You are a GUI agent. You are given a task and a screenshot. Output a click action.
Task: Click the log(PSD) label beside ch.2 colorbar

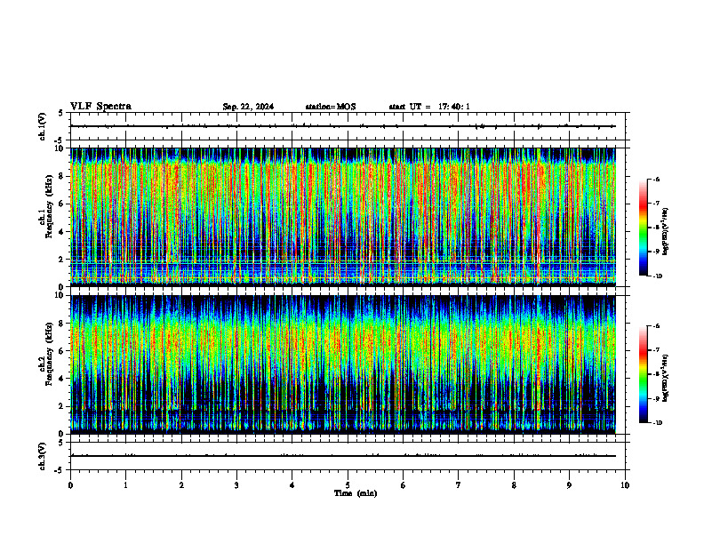click(x=665, y=378)
